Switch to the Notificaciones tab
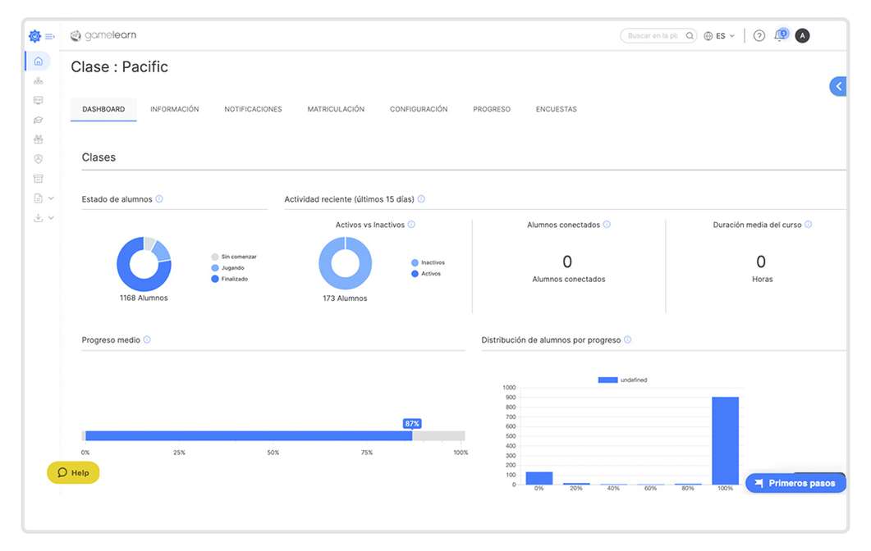 [254, 109]
